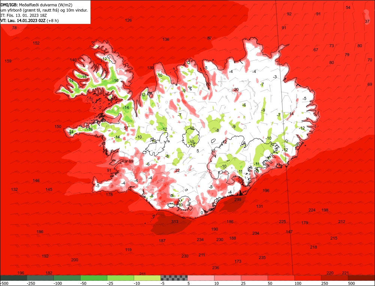Click the value '218' in the southeast sea
Screen dimensions: 375x286
[x=313, y=247]
